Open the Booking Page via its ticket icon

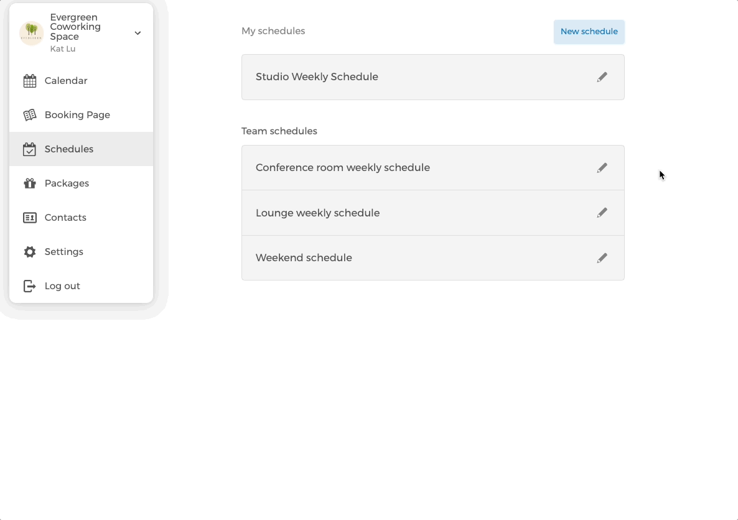(x=29, y=114)
